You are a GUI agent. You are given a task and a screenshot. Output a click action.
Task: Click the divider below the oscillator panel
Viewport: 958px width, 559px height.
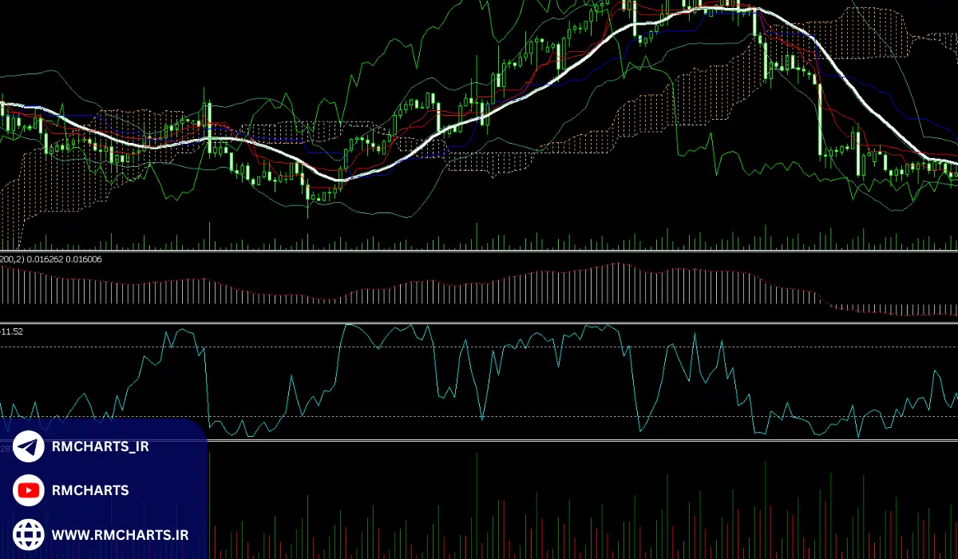pos(559,440)
